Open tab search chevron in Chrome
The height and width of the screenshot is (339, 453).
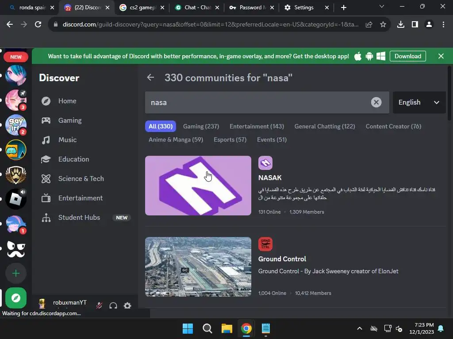[382, 6]
